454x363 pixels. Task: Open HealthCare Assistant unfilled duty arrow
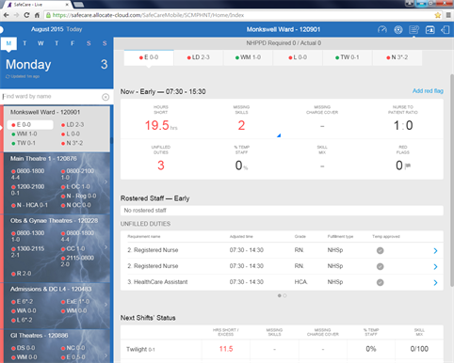pos(435,282)
